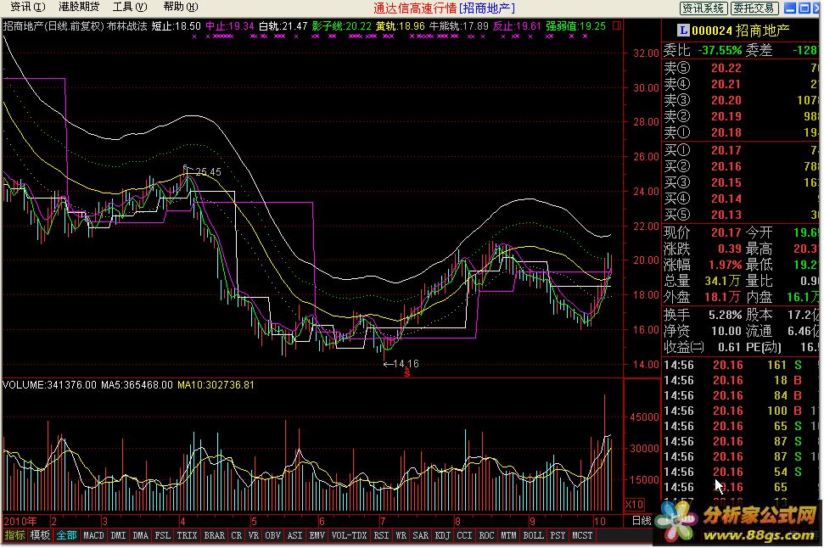Click the 布林战法 indicator name

pyautogui.click(x=126, y=25)
